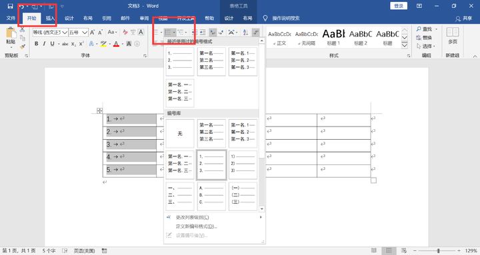This screenshot has width=480, height=255.
Task: Click the Clear Formatting eraser icon
Action: coord(125,32)
